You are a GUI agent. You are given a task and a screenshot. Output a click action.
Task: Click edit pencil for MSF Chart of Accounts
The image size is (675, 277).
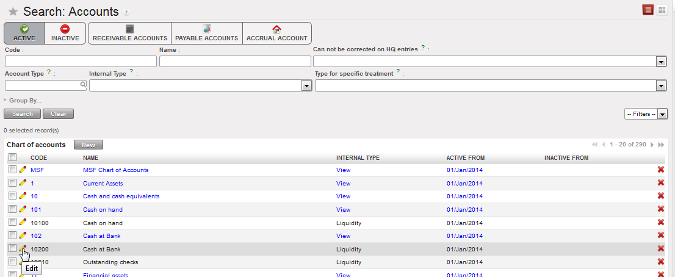tap(23, 170)
